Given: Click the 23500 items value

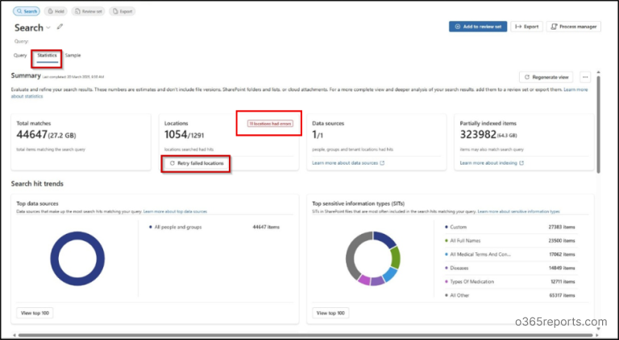Looking at the screenshot, I should (x=562, y=241).
